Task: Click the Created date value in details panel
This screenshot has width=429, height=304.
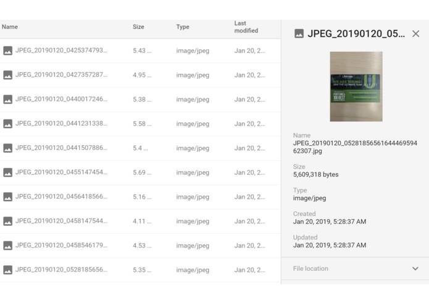Action: [x=330, y=222]
